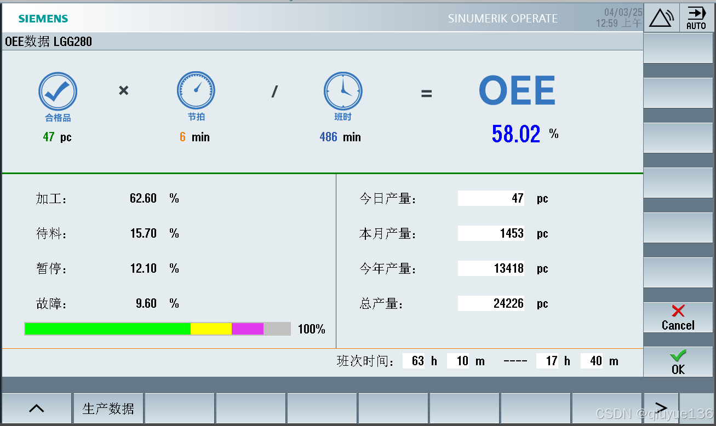Viewport: 716px width, 426px height.
Task: Click the date and time display
Action: 619,18
